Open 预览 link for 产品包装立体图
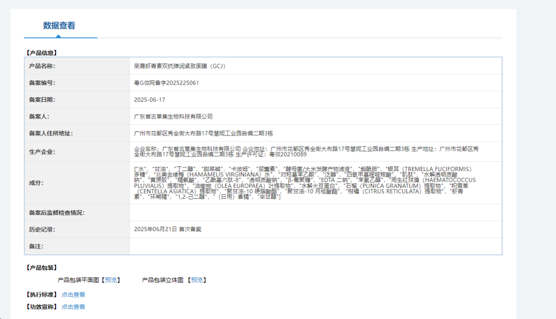The height and width of the screenshot is (319, 556). (x=197, y=280)
